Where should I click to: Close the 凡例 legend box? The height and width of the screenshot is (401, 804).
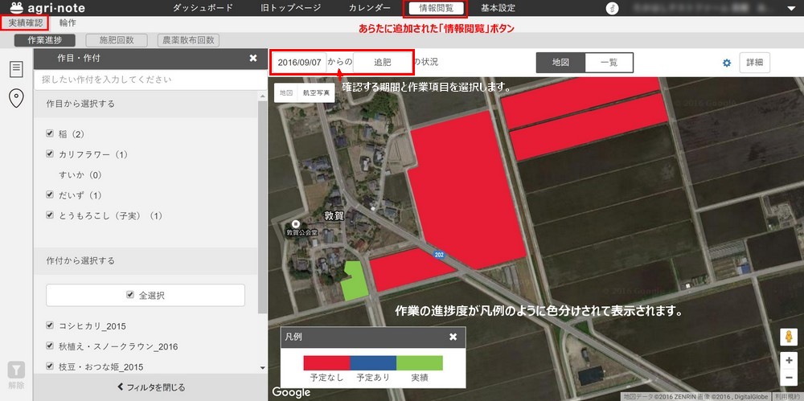(x=453, y=337)
